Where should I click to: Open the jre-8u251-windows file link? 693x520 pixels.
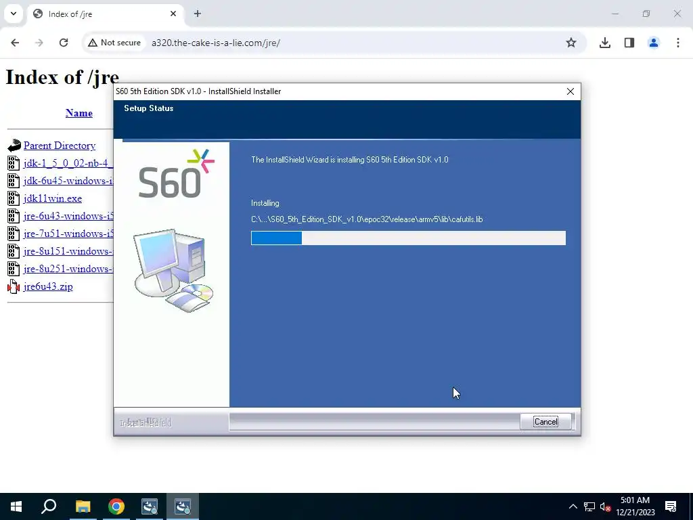tap(68, 269)
